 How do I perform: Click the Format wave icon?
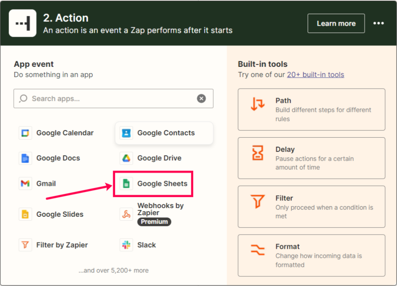pyautogui.click(x=258, y=250)
